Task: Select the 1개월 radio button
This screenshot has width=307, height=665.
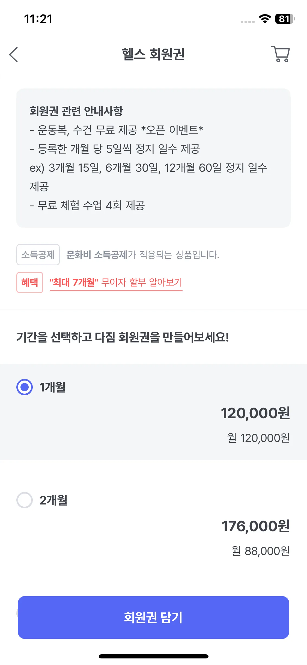Action: pos(25,387)
